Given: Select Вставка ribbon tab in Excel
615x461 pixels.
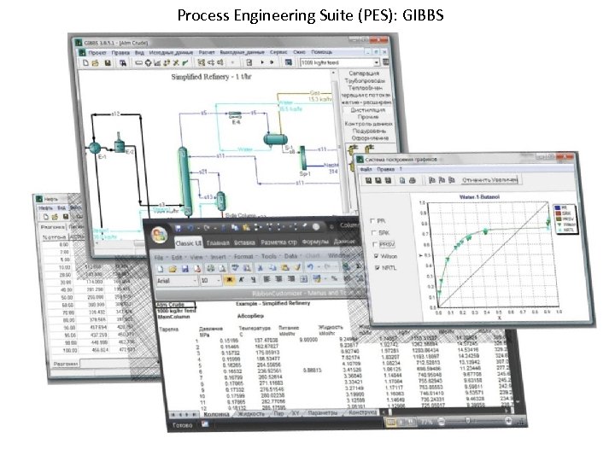Looking at the screenshot, I should tap(245, 242).
